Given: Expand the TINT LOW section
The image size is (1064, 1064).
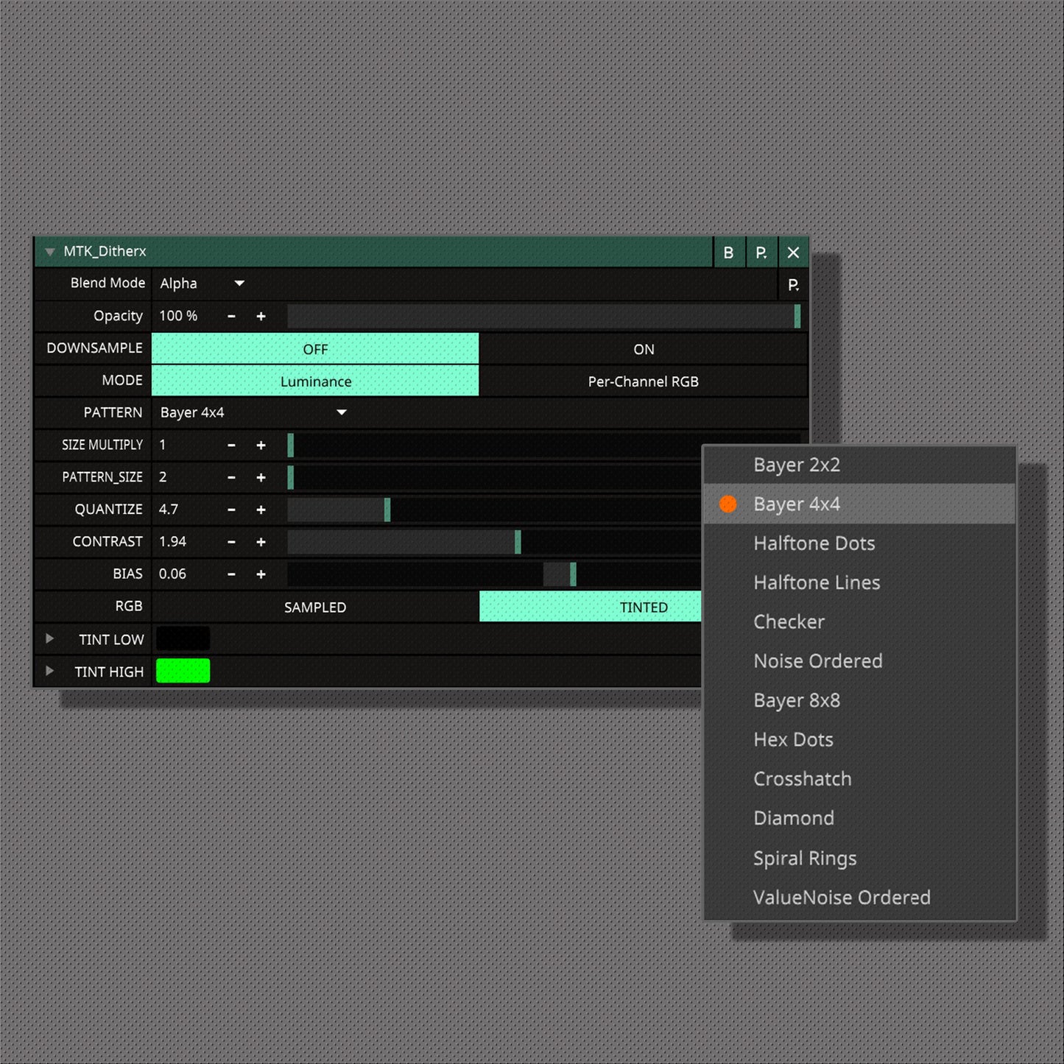Looking at the screenshot, I should point(49,639).
